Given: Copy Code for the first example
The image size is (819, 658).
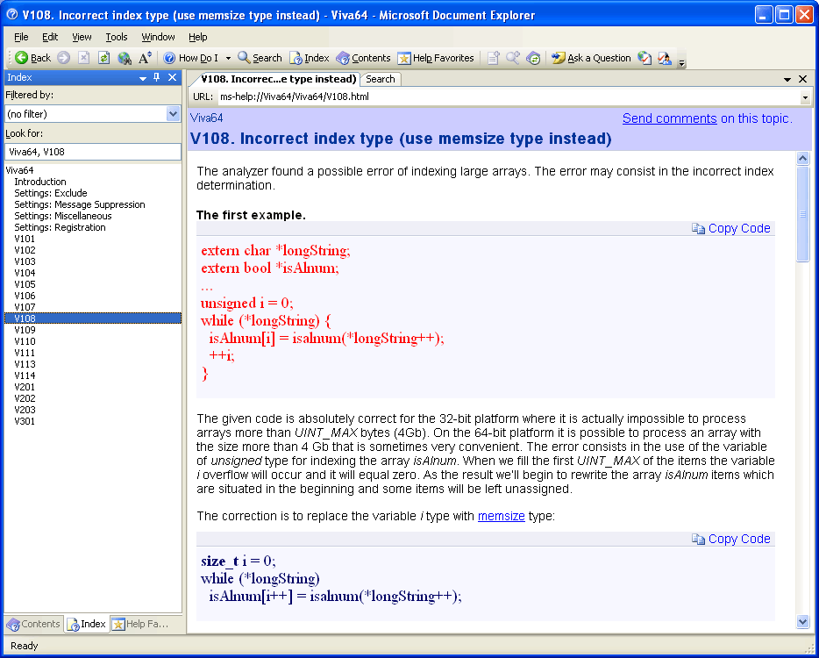Looking at the screenshot, I should (731, 228).
